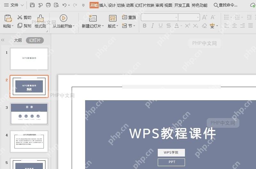Viewport: 256px width, 169px height.
Task: Click the WPS教程课件 title on slide
Action: (172, 133)
